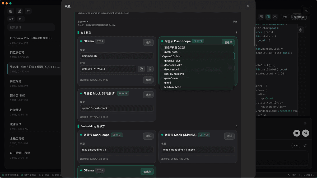Click the text-embedding-v4 model field
Image resolution: width=317 pixels, height=178 pixels.
pos(117,150)
